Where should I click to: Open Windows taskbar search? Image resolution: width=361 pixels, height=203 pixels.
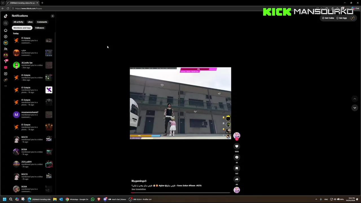pos(11,199)
